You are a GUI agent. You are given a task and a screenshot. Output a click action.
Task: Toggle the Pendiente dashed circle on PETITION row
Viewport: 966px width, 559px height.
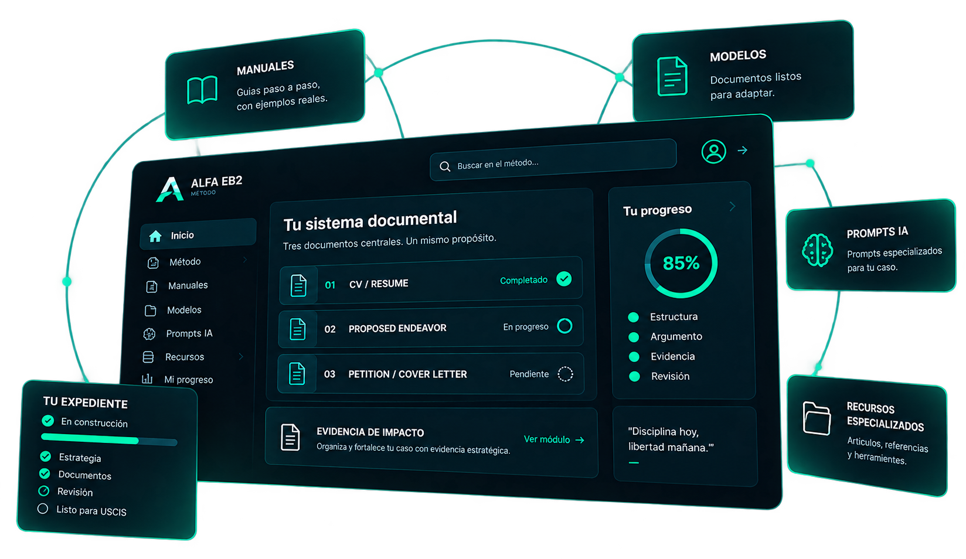[565, 374]
